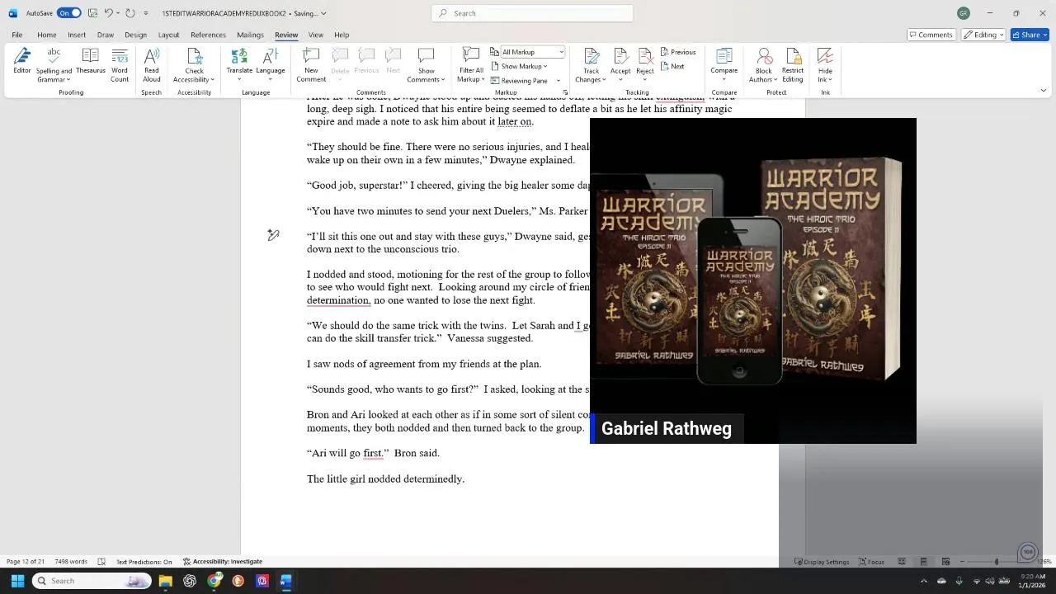This screenshot has width=1056, height=594.
Task: Switch to the Home tab
Action: pyautogui.click(x=46, y=35)
